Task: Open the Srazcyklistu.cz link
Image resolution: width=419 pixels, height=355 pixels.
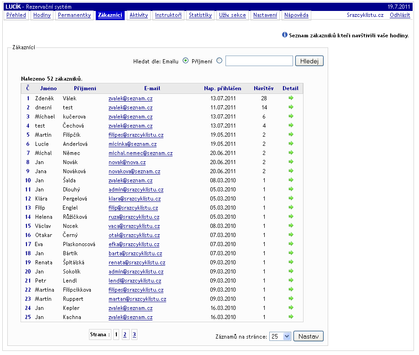Action: [x=365, y=15]
